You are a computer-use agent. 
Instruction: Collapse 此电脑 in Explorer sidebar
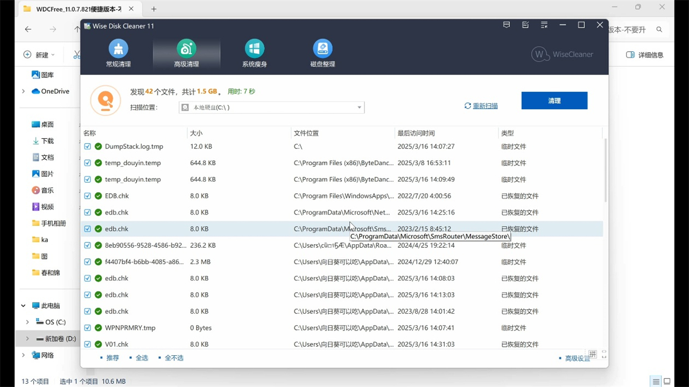click(23, 306)
